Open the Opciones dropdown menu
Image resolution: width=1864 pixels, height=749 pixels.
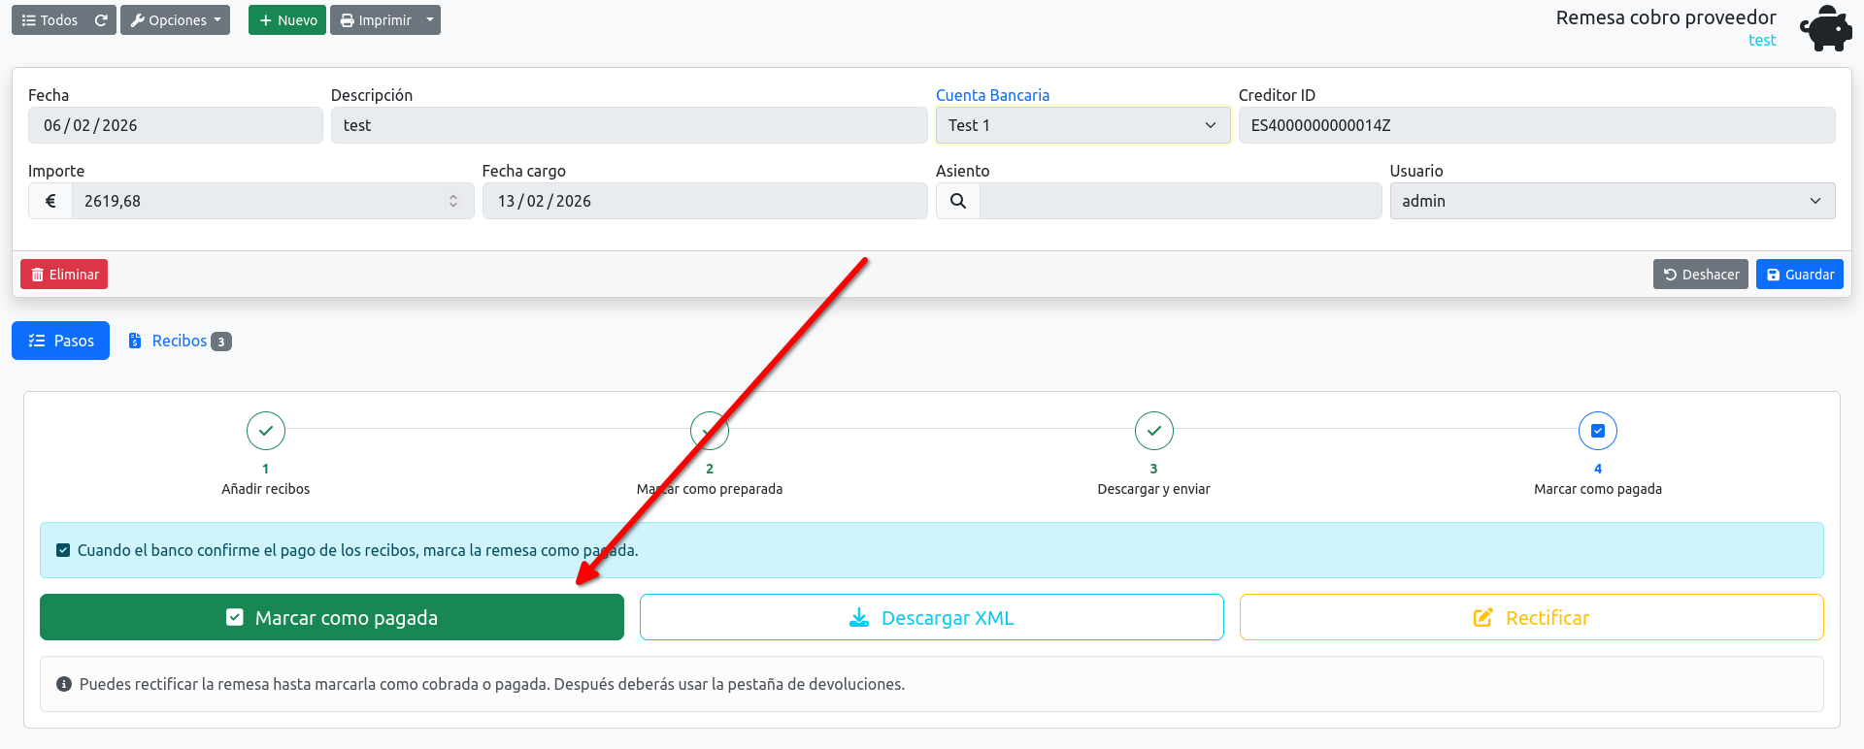(175, 20)
